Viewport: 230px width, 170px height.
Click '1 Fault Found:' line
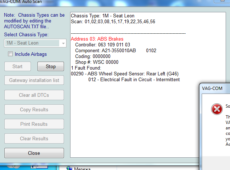[x=86, y=68]
